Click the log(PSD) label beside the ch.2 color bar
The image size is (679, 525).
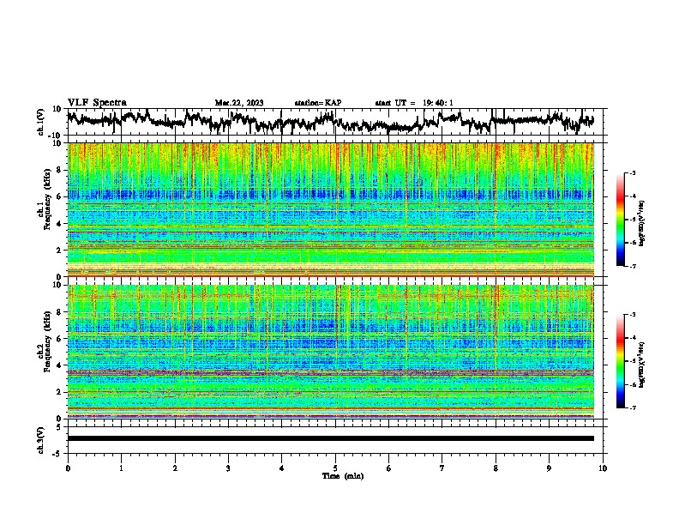[x=641, y=365]
